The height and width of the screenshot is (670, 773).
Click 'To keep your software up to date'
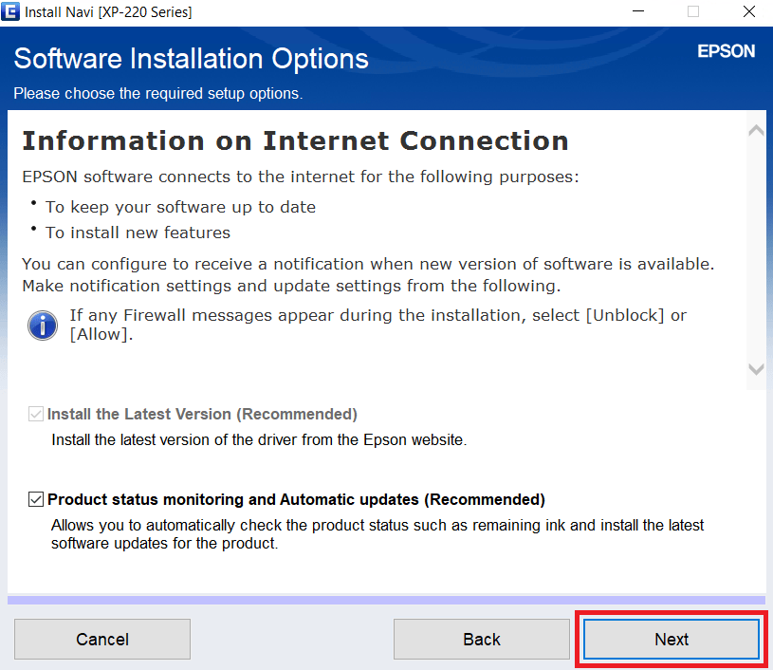point(180,207)
